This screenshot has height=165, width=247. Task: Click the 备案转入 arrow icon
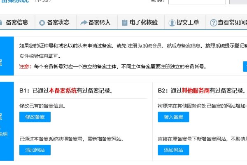(x=84, y=23)
